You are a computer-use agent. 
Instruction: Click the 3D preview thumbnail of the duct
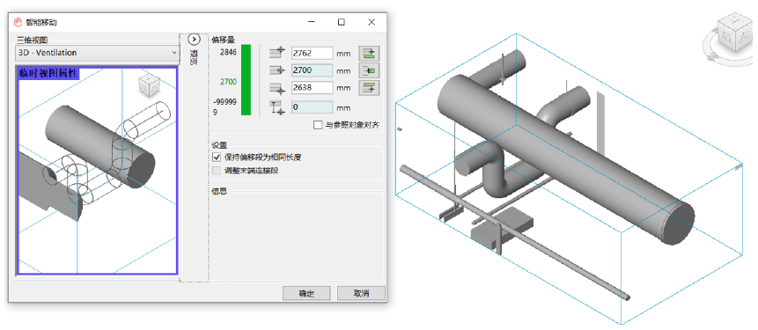coord(97,171)
